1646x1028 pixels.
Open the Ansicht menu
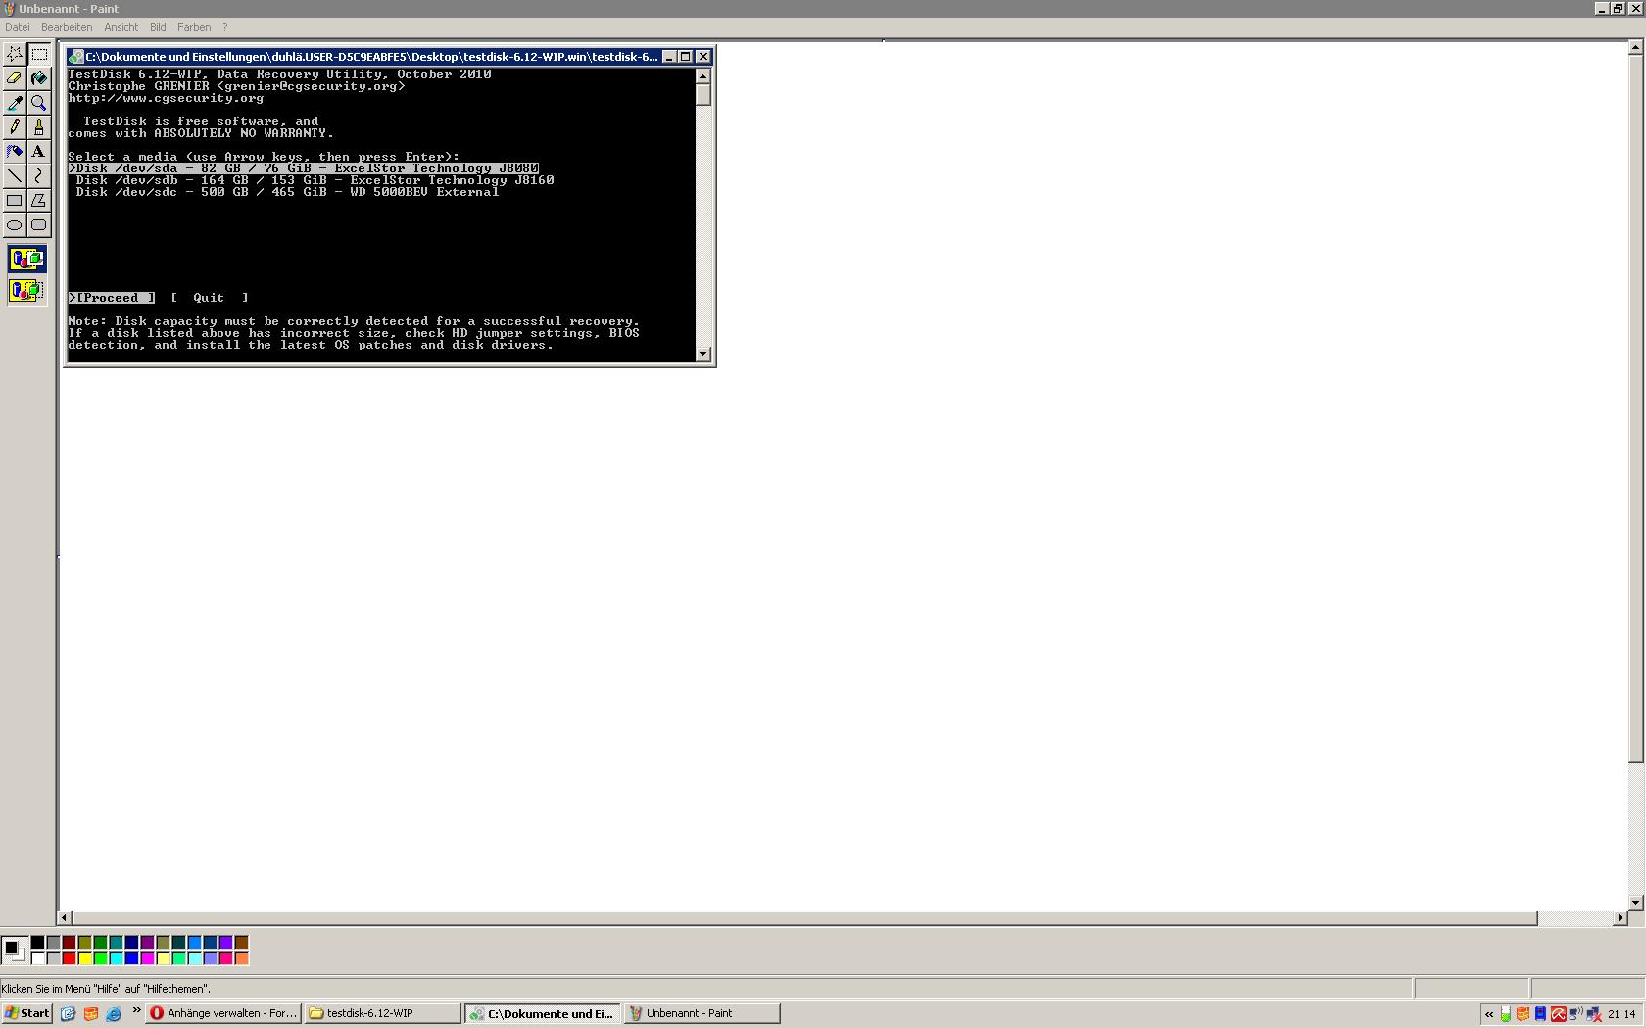[x=121, y=27]
